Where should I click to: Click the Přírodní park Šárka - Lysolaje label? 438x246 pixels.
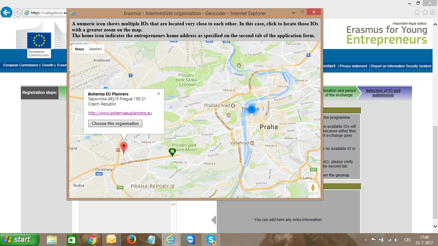187,80
